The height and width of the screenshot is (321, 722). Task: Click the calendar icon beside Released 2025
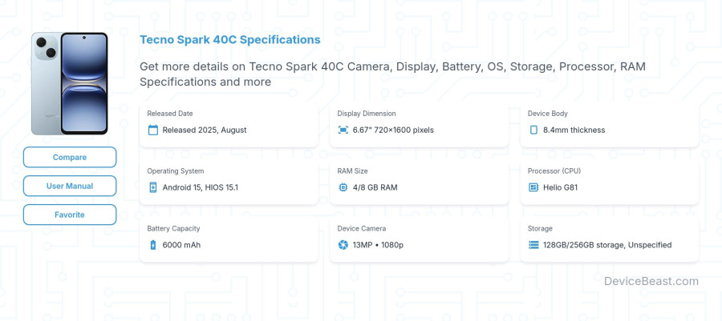153,130
